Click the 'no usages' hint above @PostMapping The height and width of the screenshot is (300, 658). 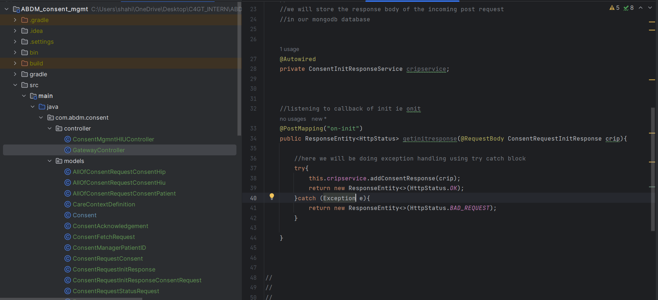tap(293, 119)
